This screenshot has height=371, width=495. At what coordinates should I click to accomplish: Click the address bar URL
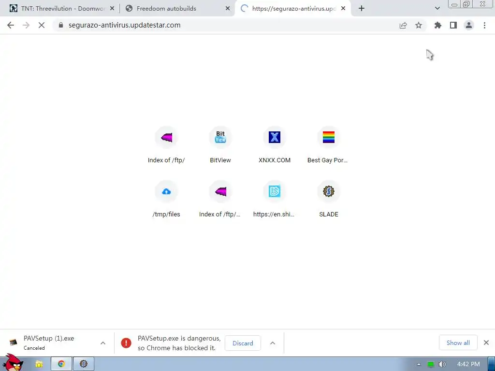pos(124,25)
